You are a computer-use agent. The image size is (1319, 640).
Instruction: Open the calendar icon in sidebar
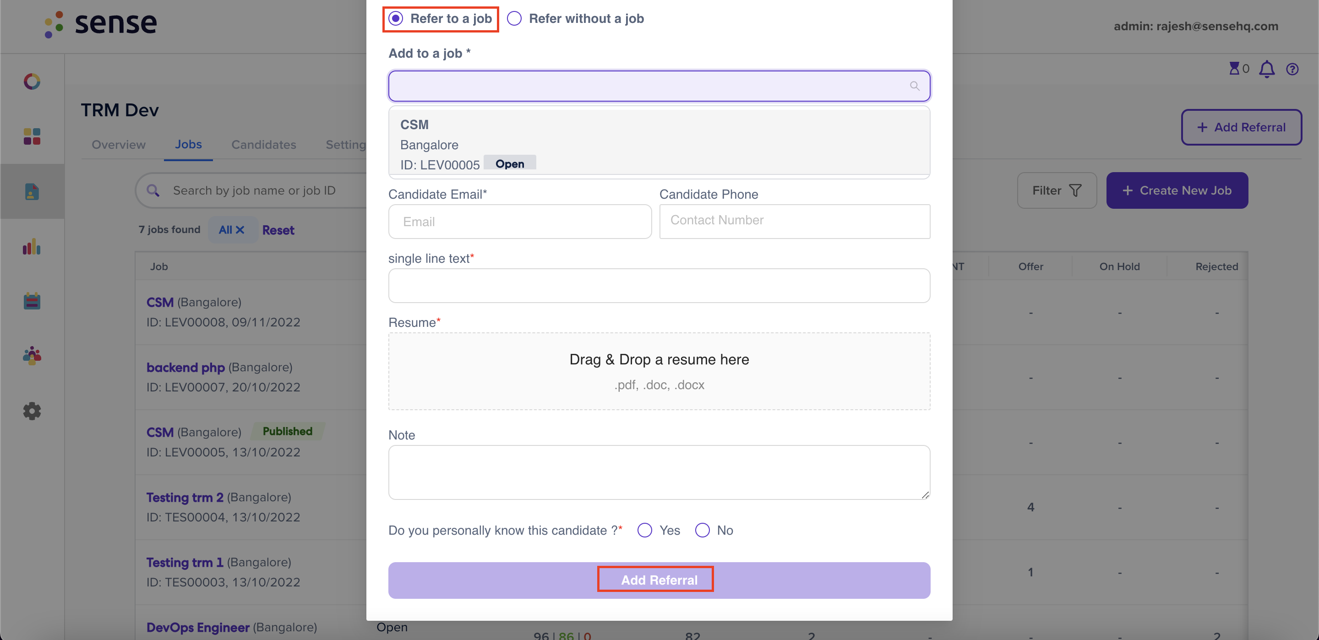pyautogui.click(x=32, y=301)
